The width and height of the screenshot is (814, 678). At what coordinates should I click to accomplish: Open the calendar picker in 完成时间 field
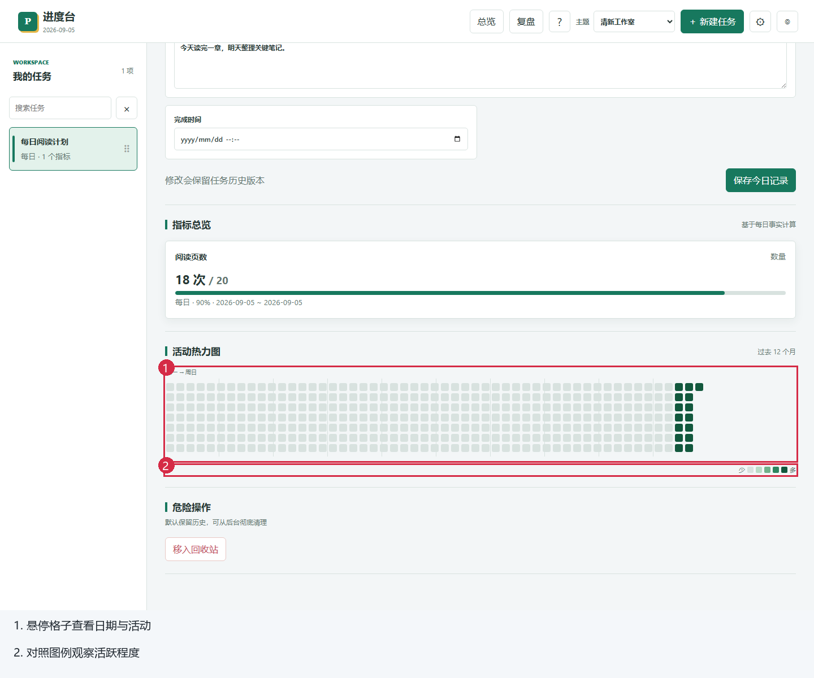(457, 139)
